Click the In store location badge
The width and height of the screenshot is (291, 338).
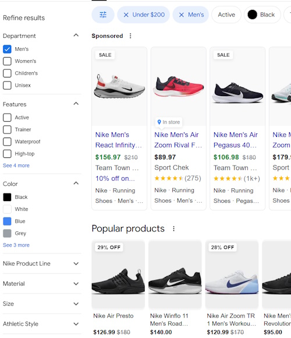169,122
